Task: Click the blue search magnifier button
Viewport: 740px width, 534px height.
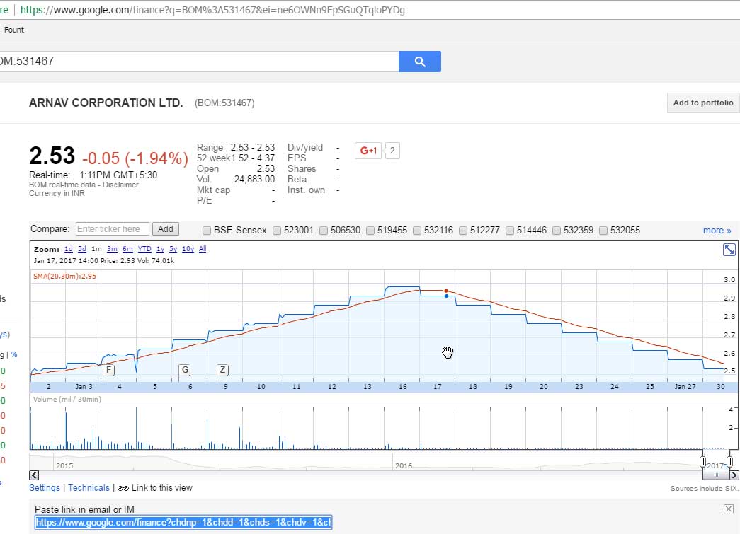Action: pos(419,62)
